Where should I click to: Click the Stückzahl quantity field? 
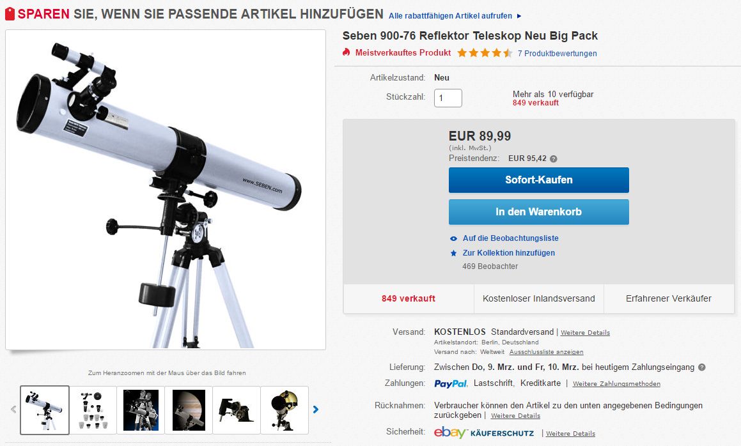coord(448,98)
